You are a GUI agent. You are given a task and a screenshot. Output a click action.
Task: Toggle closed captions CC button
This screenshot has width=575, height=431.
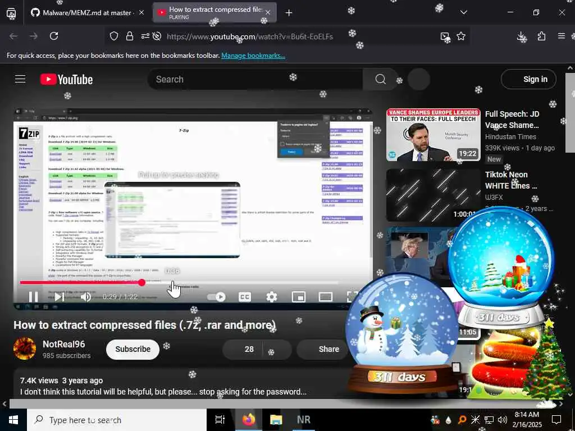click(x=245, y=297)
